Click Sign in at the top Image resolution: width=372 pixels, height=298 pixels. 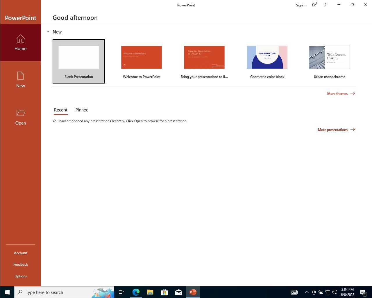click(x=301, y=5)
